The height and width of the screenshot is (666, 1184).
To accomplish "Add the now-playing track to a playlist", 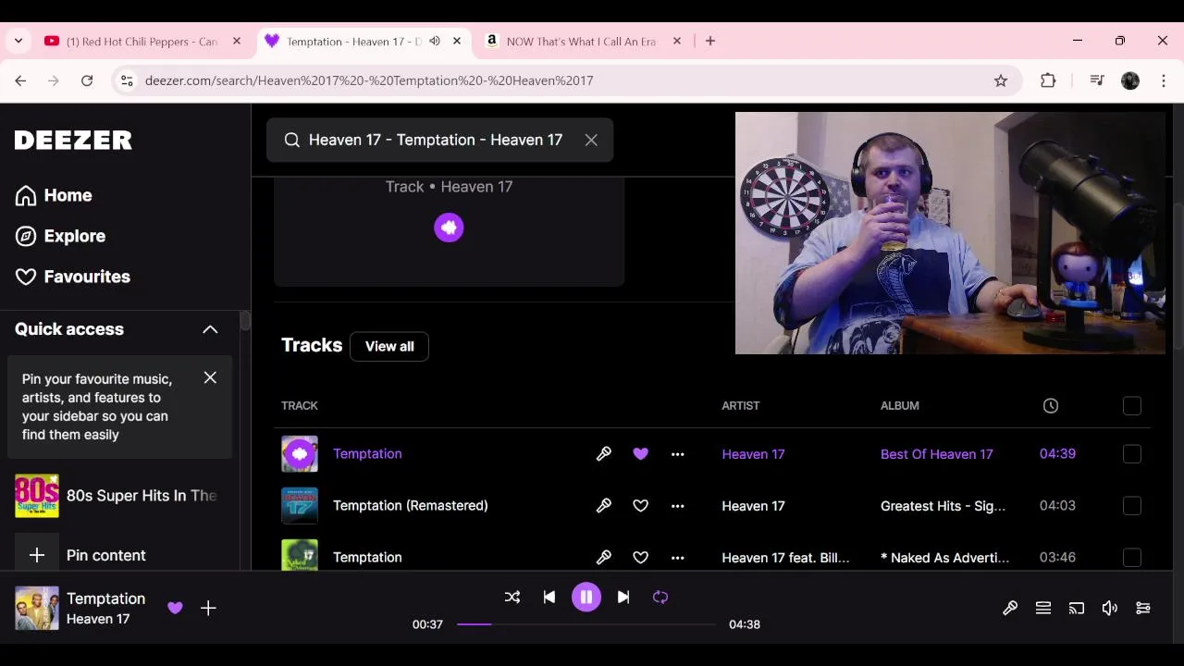I will click(208, 608).
